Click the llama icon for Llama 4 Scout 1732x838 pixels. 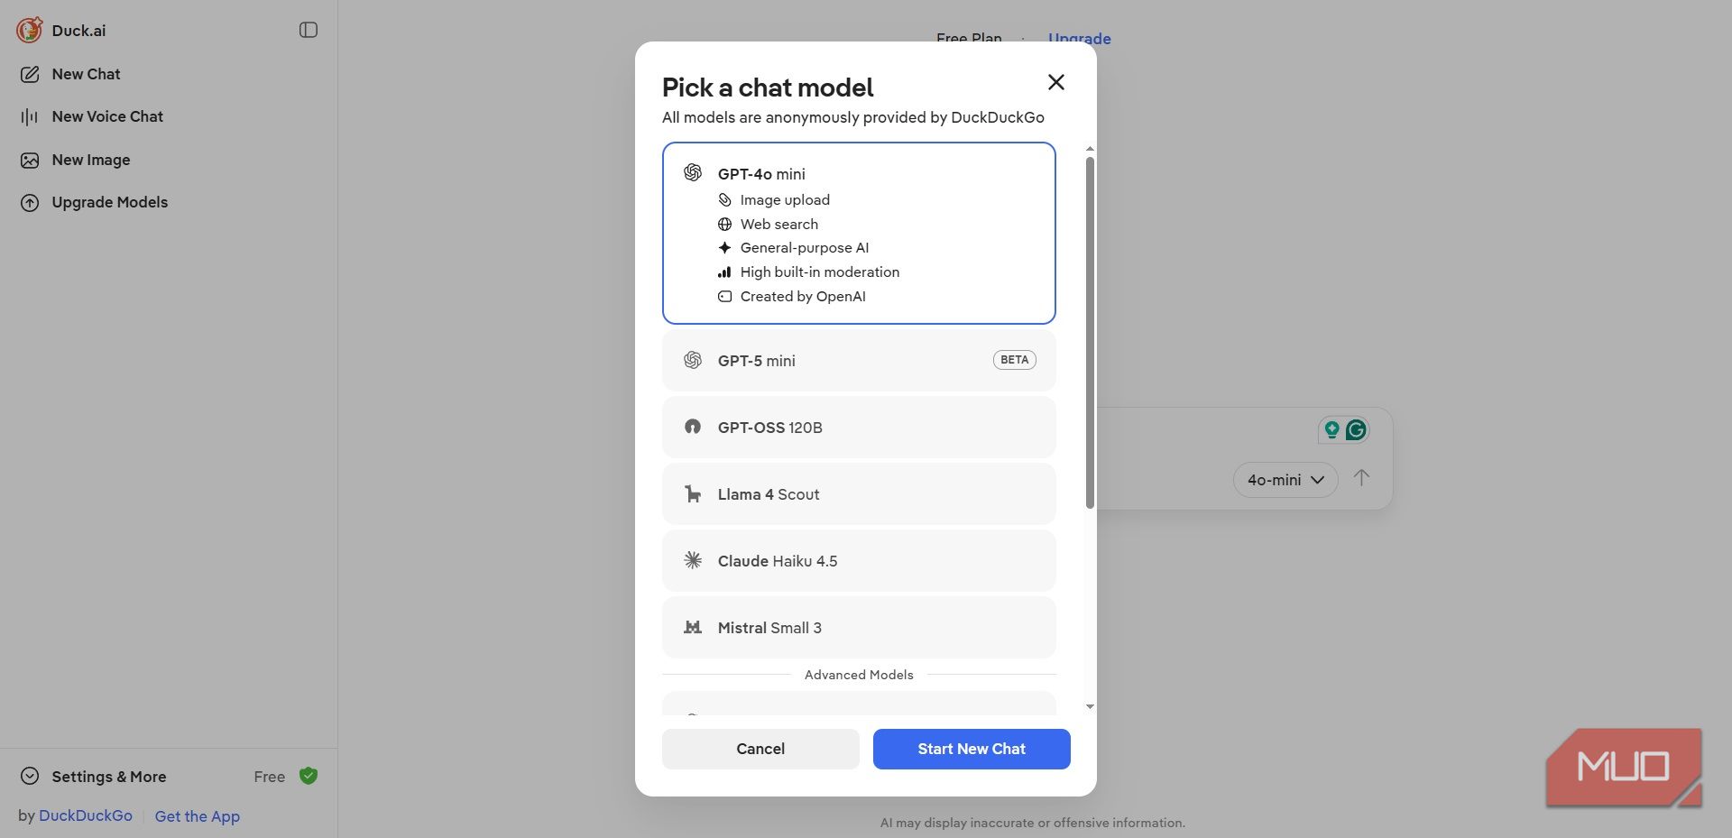[x=693, y=493]
